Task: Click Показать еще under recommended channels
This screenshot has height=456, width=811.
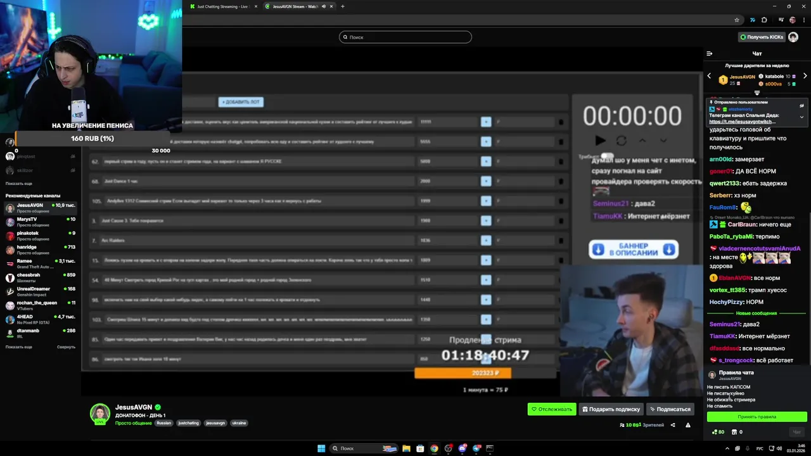Action: coord(19,347)
